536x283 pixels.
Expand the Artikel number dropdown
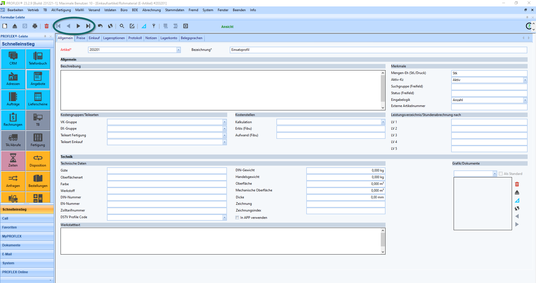click(x=178, y=50)
